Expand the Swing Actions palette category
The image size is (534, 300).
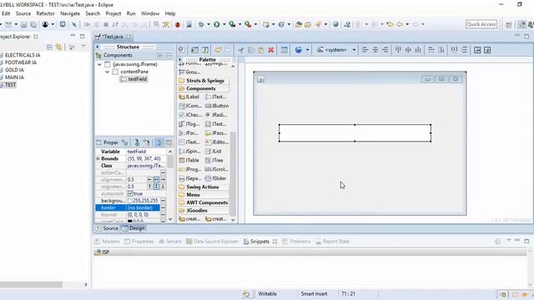[x=204, y=187]
